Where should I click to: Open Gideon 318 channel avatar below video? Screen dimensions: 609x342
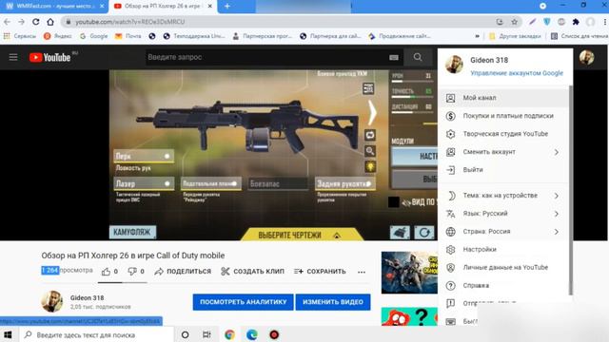point(52,302)
